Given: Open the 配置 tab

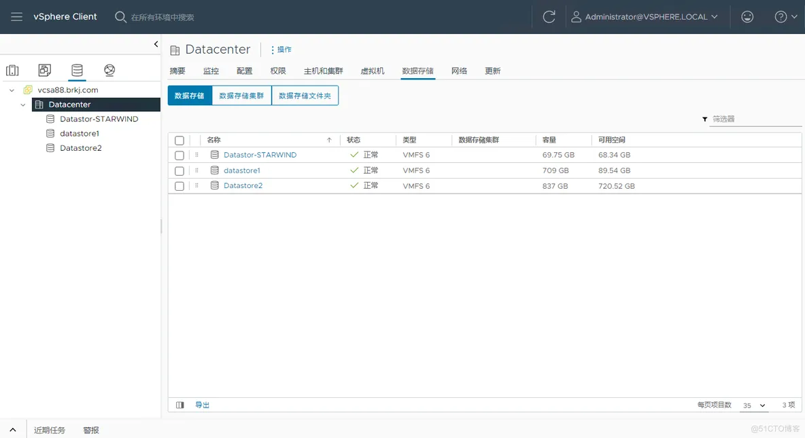Looking at the screenshot, I should (244, 71).
